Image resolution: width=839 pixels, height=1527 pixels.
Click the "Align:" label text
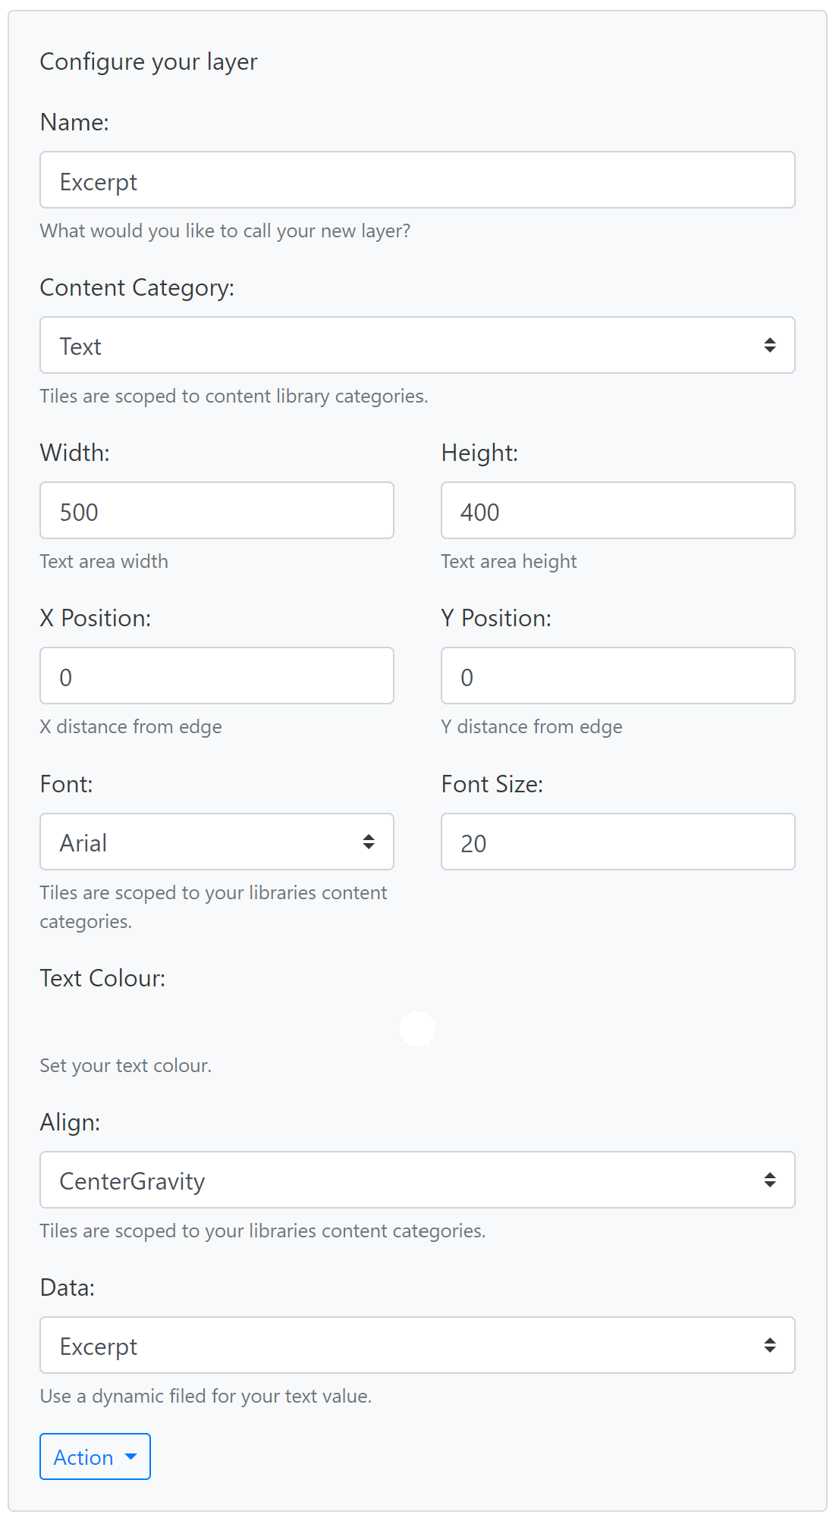[x=70, y=1123]
